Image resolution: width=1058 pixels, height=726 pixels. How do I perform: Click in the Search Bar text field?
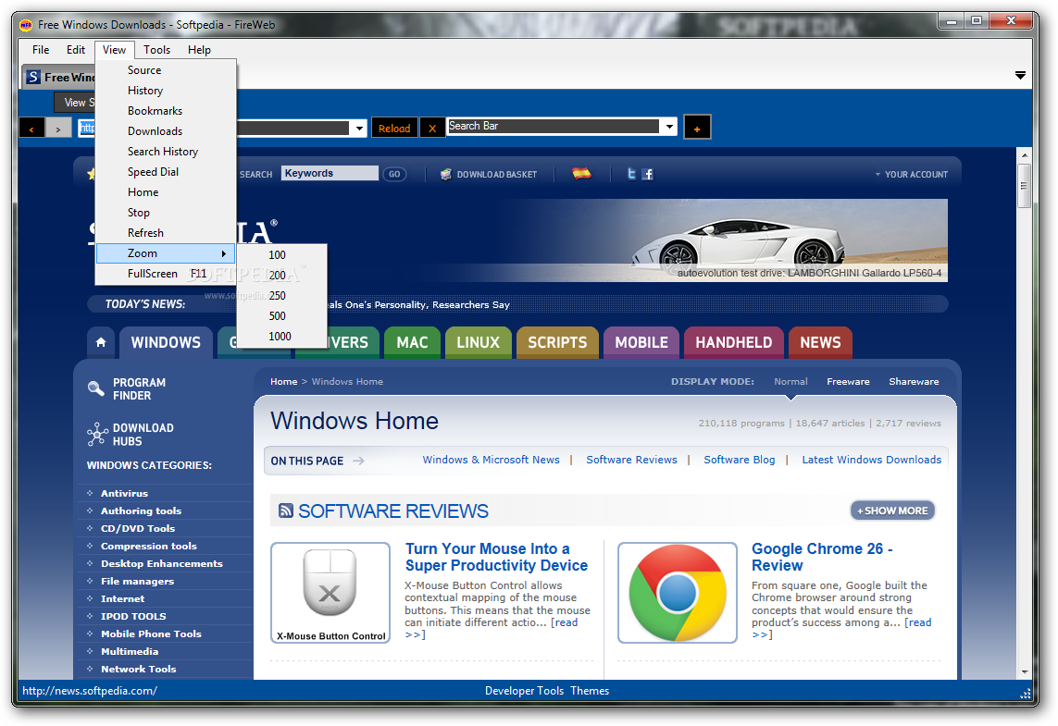pos(554,126)
